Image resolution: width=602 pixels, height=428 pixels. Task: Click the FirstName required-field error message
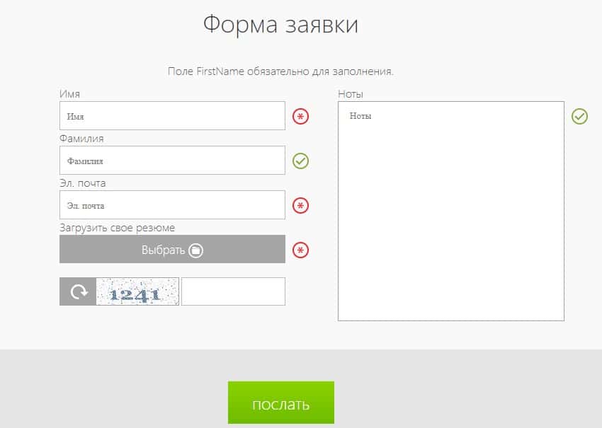[x=280, y=71]
